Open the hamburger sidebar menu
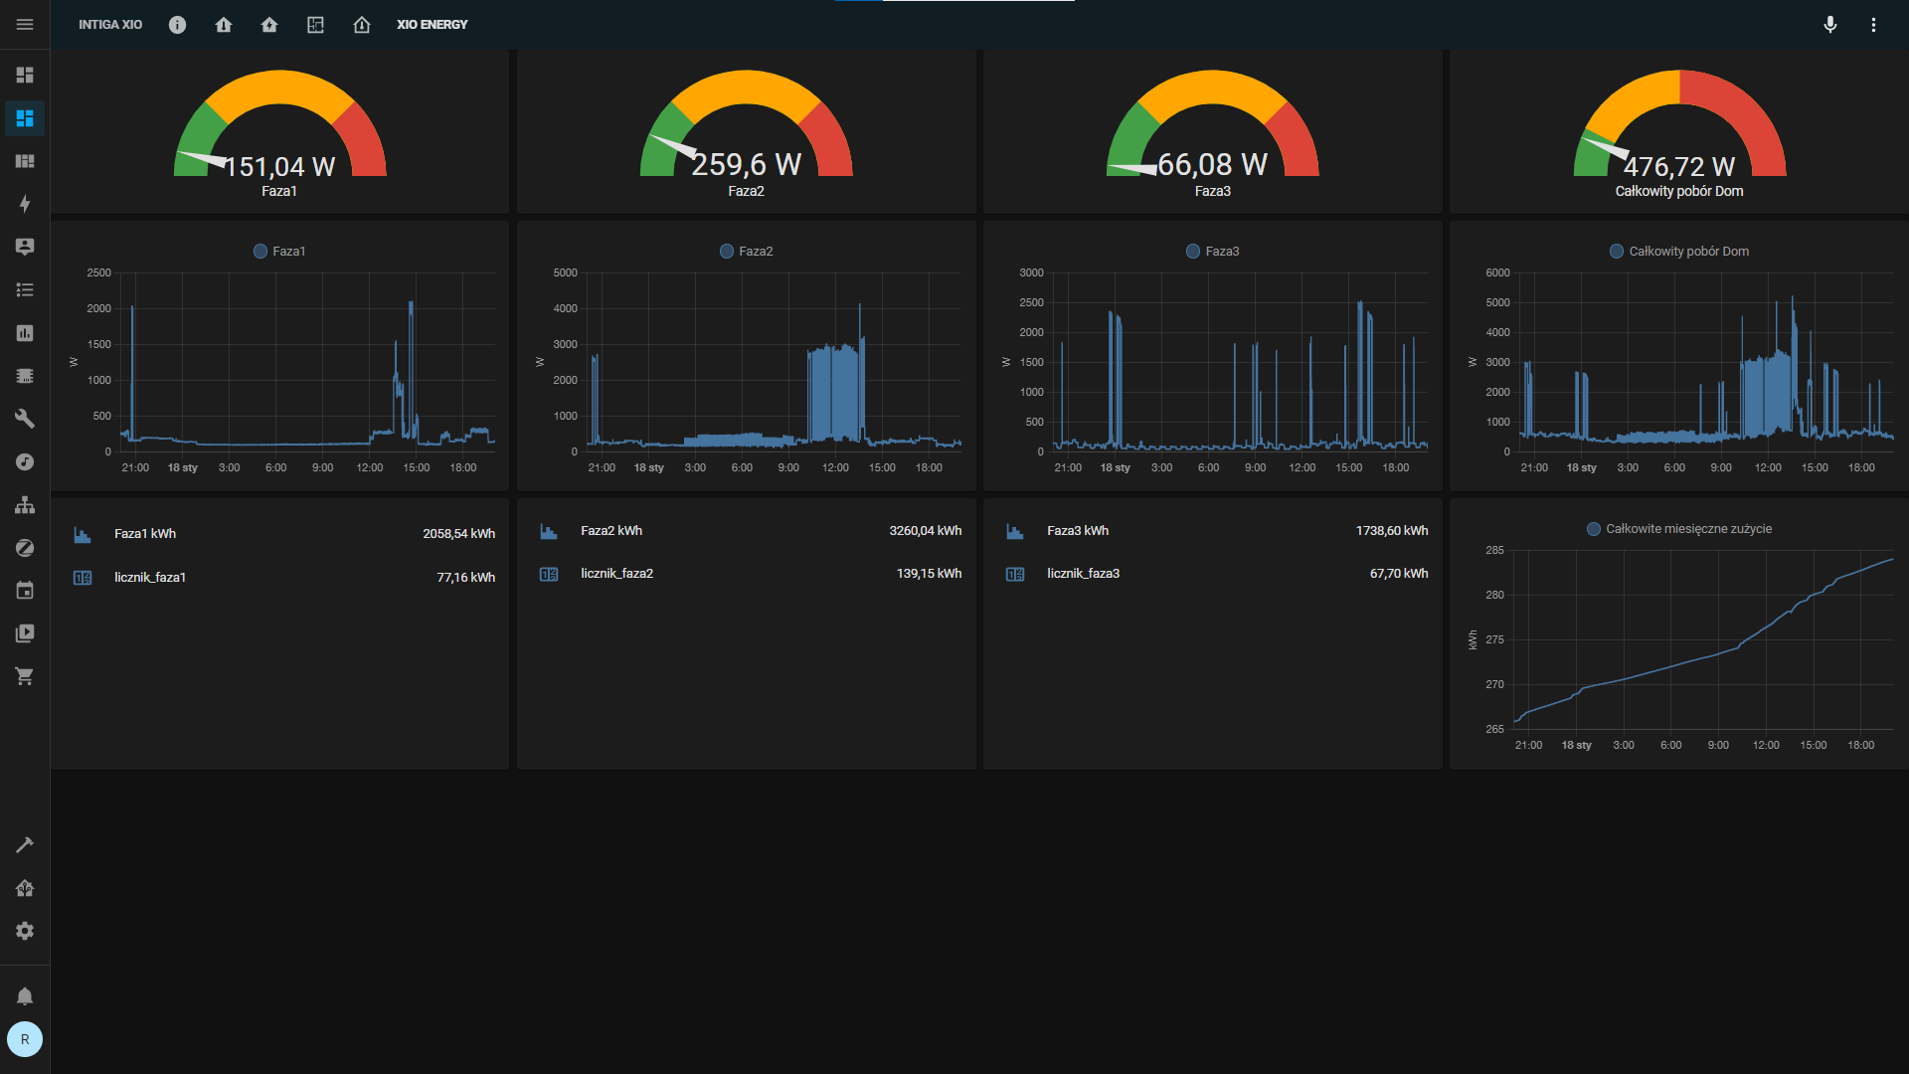This screenshot has height=1074, width=1909. 25,25
